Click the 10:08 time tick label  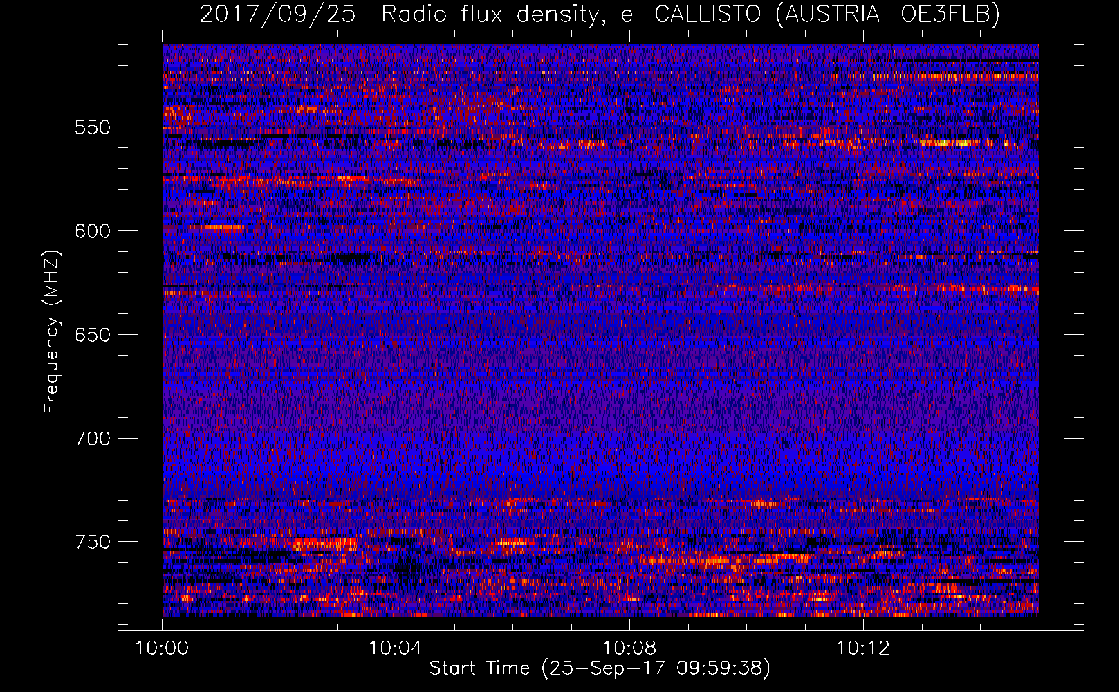pyautogui.click(x=629, y=648)
